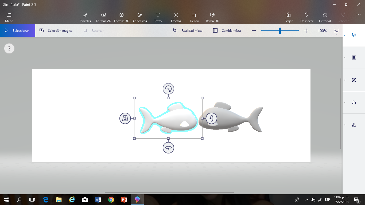The height and width of the screenshot is (205, 365).
Task: Select the Texto tool
Action: (x=158, y=18)
